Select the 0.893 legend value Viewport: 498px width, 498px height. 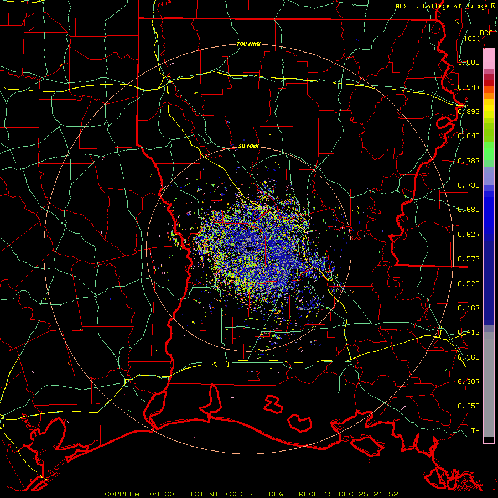[469, 111]
